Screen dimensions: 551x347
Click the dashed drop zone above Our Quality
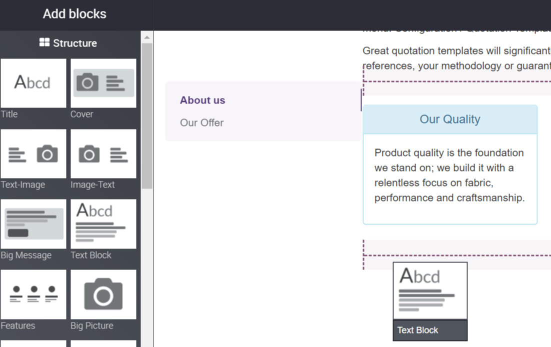click(456, 88)
